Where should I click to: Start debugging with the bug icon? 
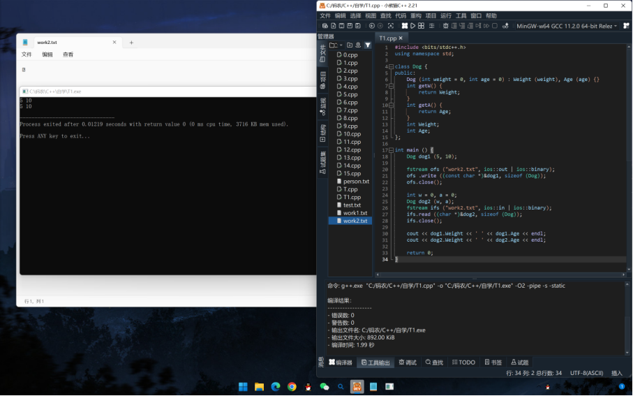pyautogui.click(x=446, y=26)
